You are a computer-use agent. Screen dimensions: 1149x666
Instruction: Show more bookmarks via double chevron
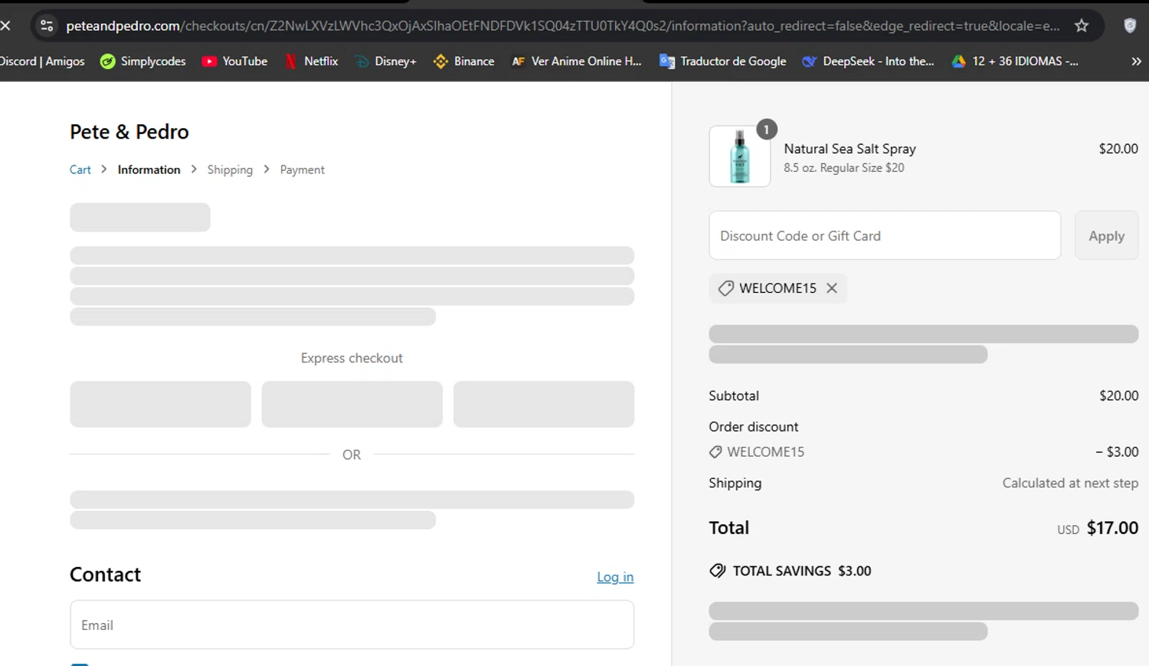coord(1136,61)
